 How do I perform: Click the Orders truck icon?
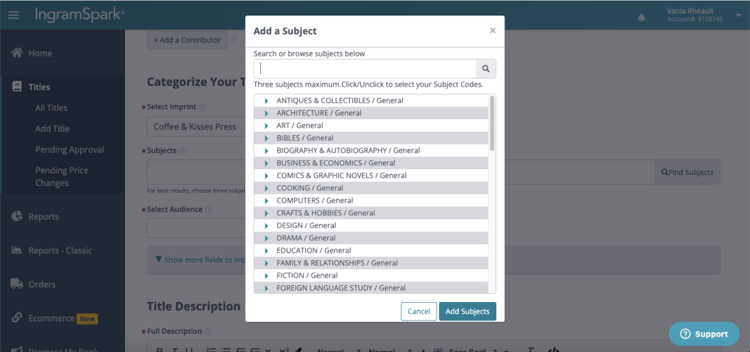click(16, 284)
